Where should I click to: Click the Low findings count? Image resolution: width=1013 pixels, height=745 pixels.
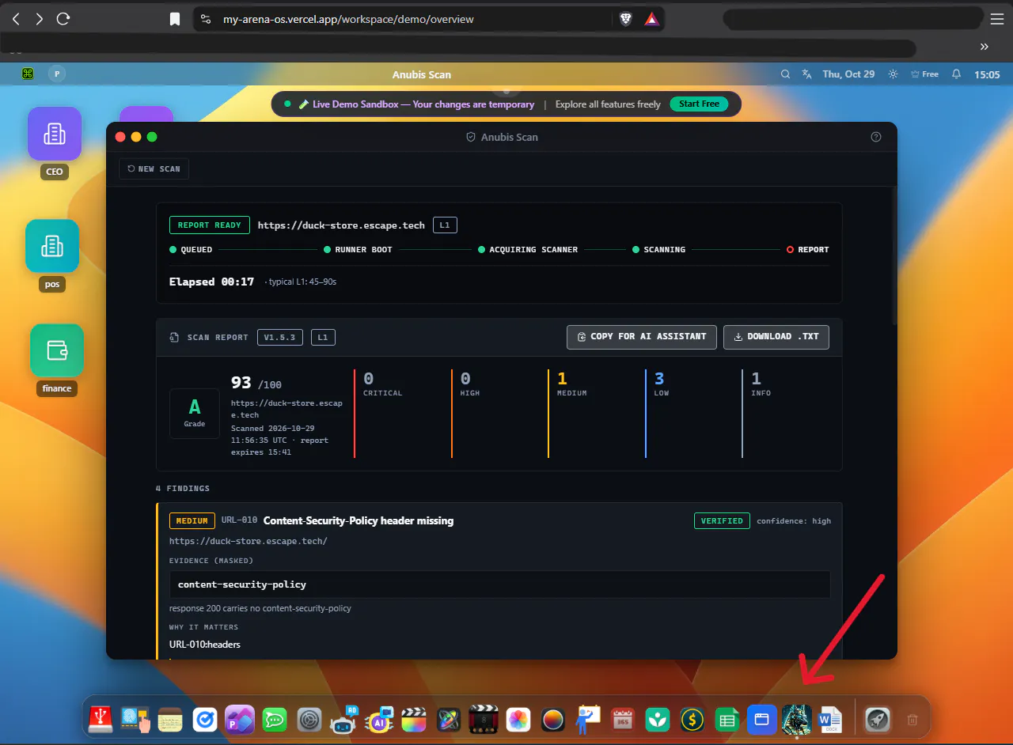[x=660, y=384]
